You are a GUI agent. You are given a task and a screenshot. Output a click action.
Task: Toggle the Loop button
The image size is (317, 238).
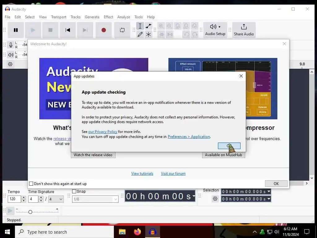[x=122, y=30]
